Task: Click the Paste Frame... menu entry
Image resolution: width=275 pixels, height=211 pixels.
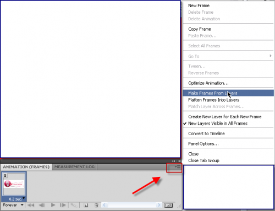Action: [228, 36]
